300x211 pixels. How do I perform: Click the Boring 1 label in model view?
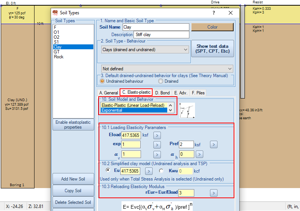[17, 185]
